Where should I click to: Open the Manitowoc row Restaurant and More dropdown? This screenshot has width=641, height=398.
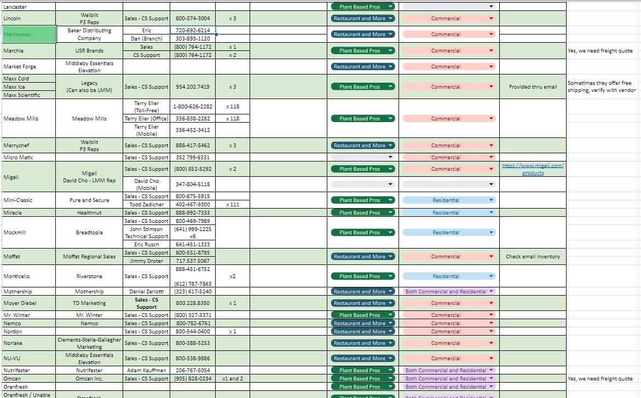click(x=362, y=34)
